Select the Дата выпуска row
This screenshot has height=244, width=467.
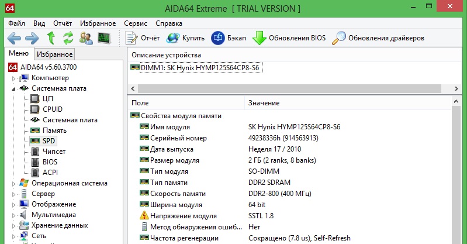pyautogui.click(x=172, y=149)
